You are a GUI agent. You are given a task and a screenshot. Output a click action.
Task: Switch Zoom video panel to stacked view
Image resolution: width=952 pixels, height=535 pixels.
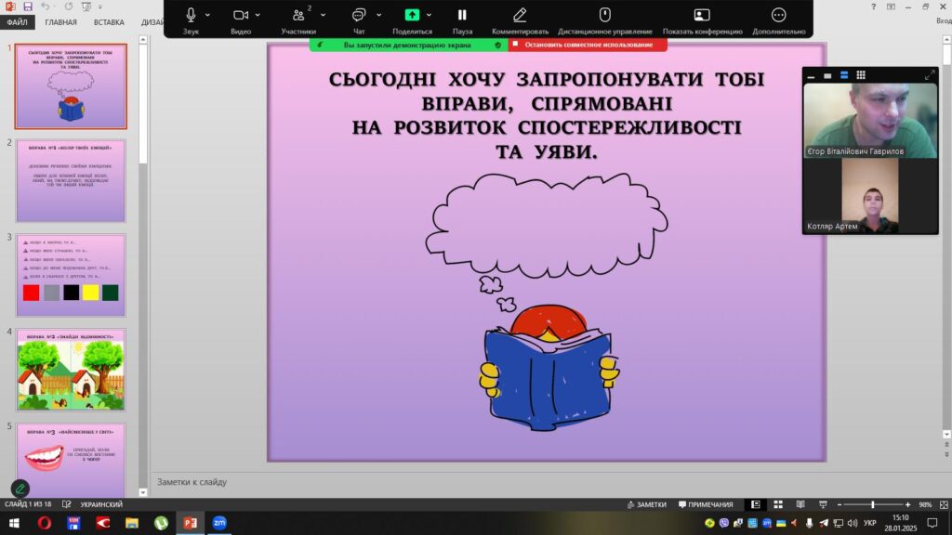click(x=844, y=76)
